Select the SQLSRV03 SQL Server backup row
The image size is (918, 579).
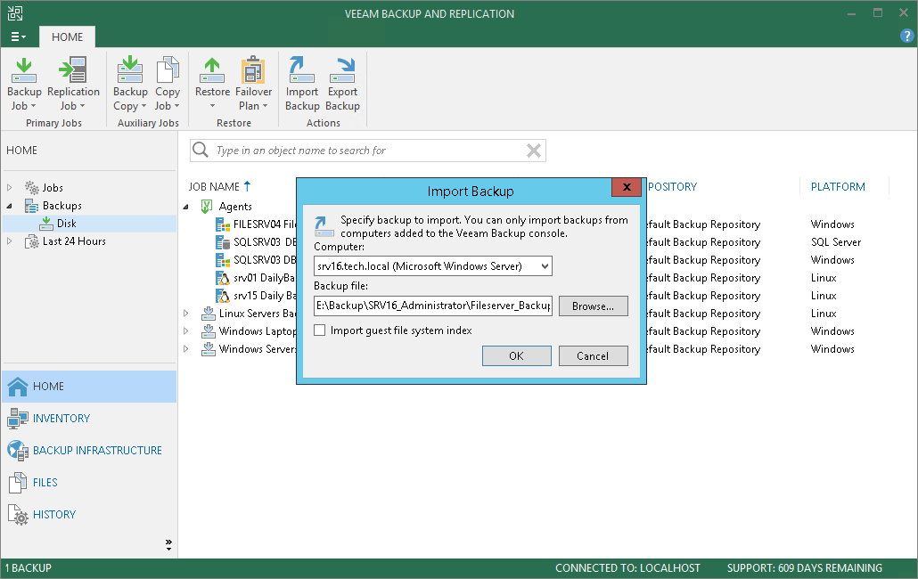[256, 242]
